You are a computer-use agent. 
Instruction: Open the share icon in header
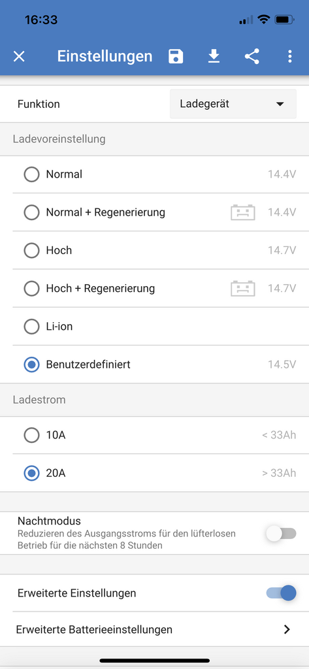(252, 56)
